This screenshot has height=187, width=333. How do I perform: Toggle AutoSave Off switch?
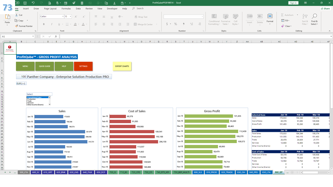(x=17, y=3)
